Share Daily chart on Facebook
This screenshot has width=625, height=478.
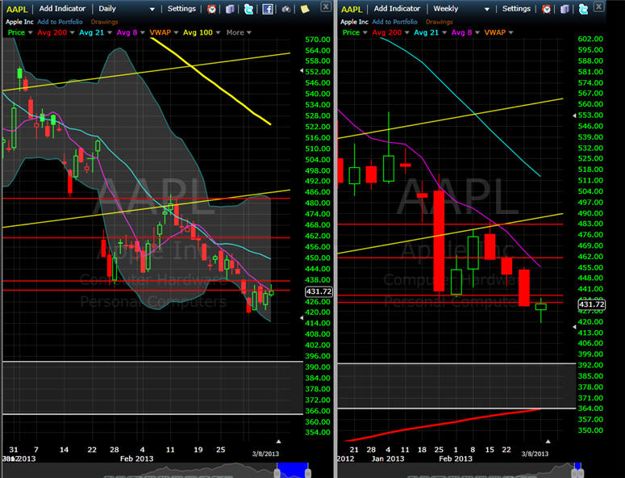(268, 9)
